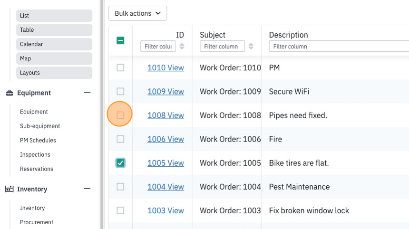Uncheck the box for Work Order 1005

[x=120, y=163]
